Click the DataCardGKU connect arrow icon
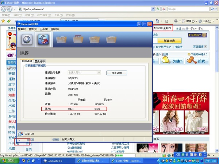 [x=27, y=39]
